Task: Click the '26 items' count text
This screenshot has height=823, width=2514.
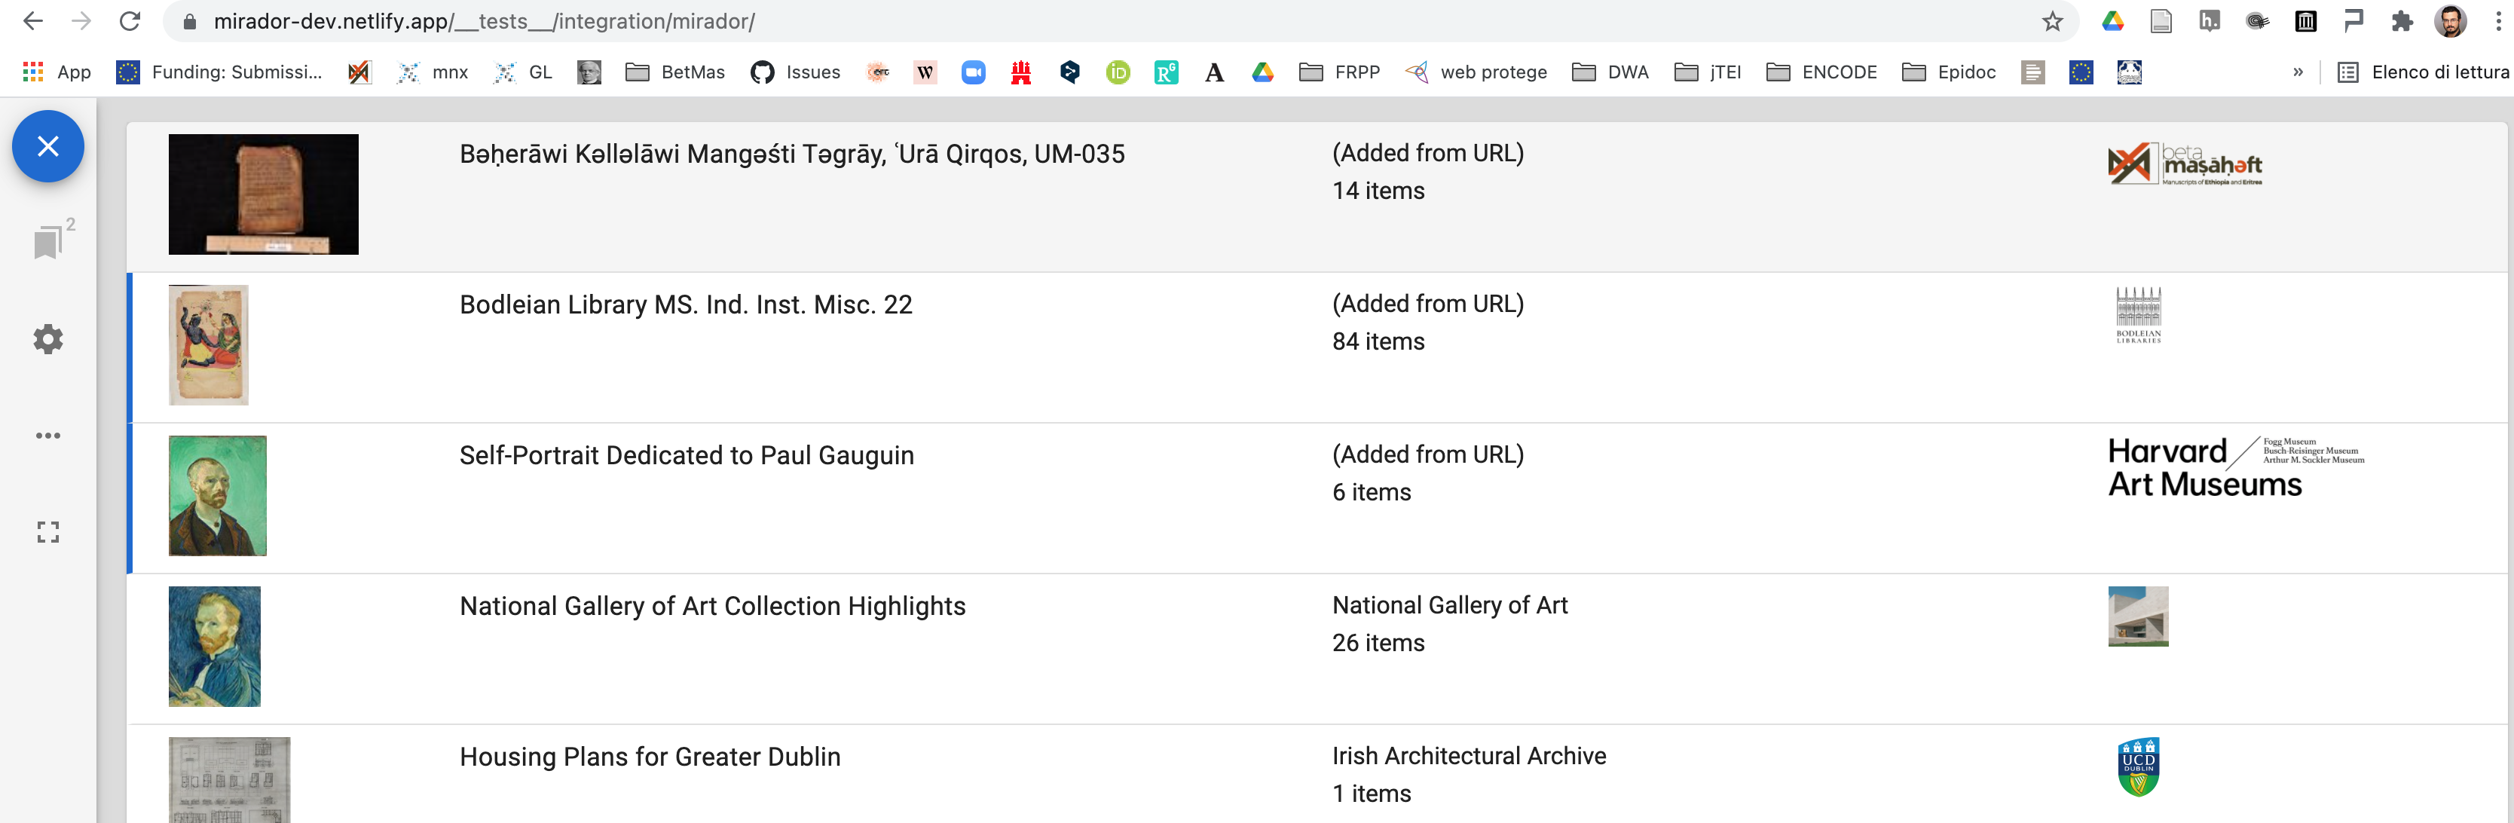Action: [x=1378, y=644]
